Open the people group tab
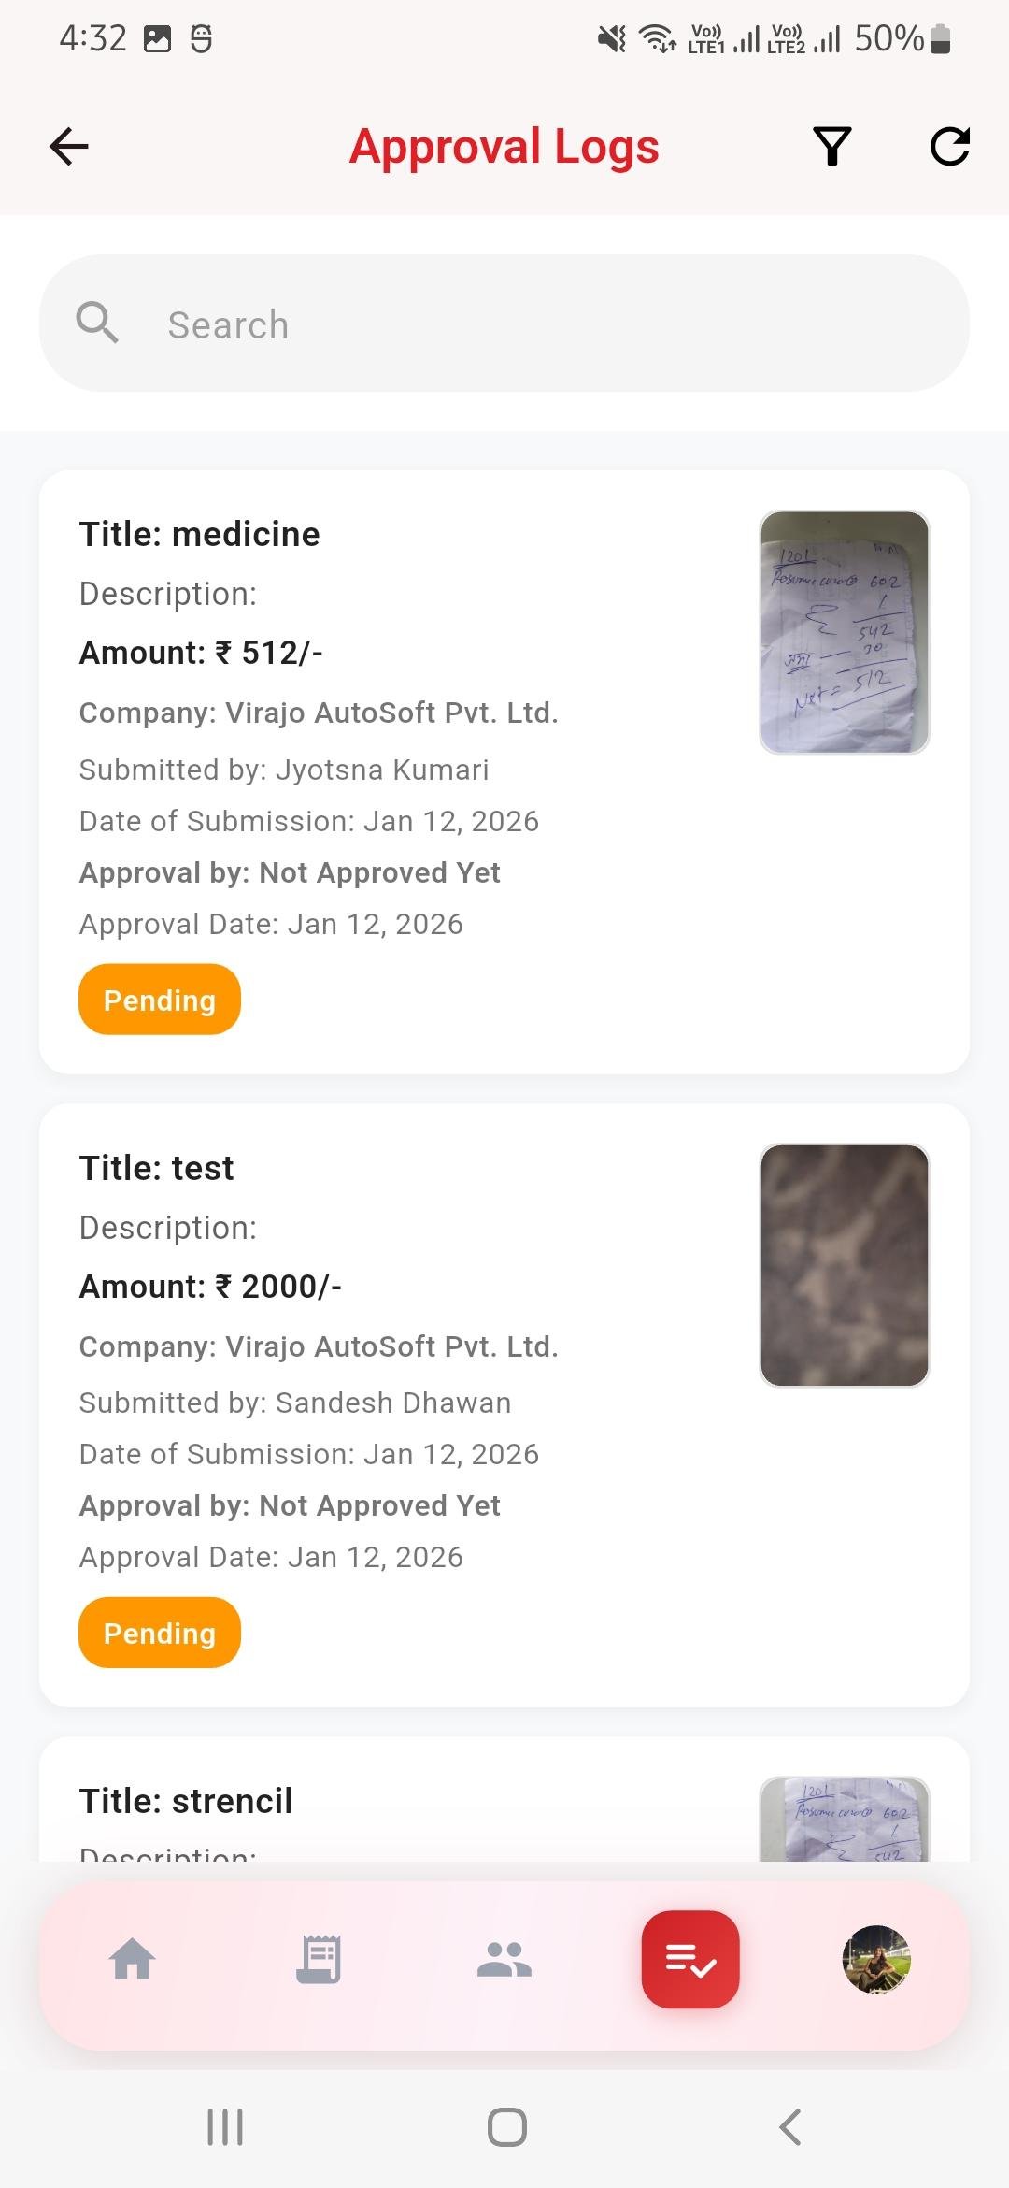The image size is (1009, 2188). (x=504, y=1959)
